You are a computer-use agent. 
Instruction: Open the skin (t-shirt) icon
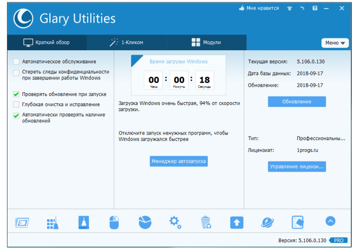pyautogui.click(x=289, y=8)
